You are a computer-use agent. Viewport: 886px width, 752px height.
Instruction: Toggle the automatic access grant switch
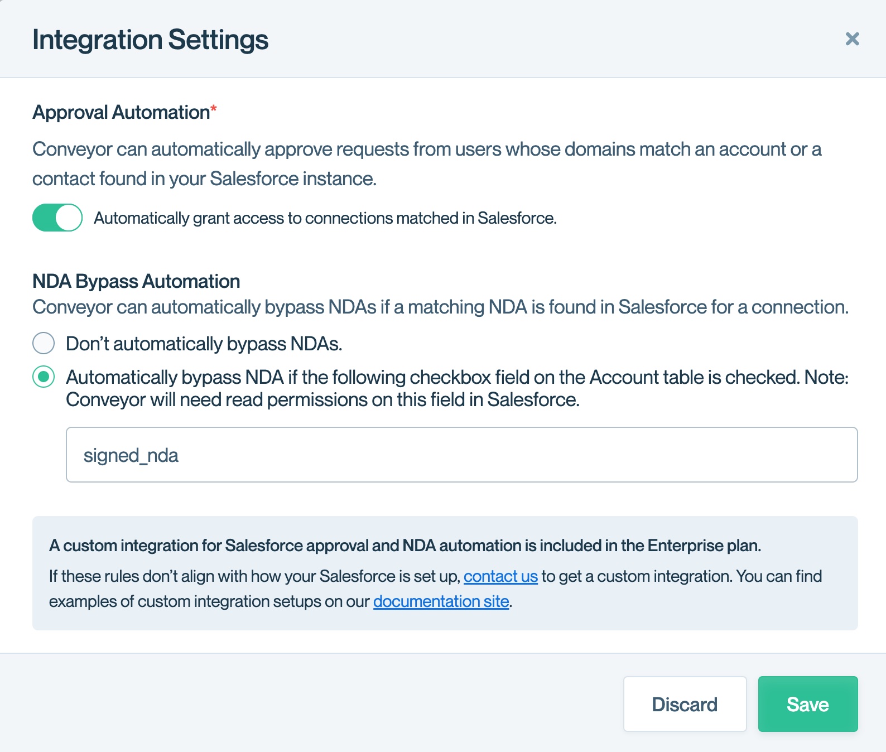[57, 218]
